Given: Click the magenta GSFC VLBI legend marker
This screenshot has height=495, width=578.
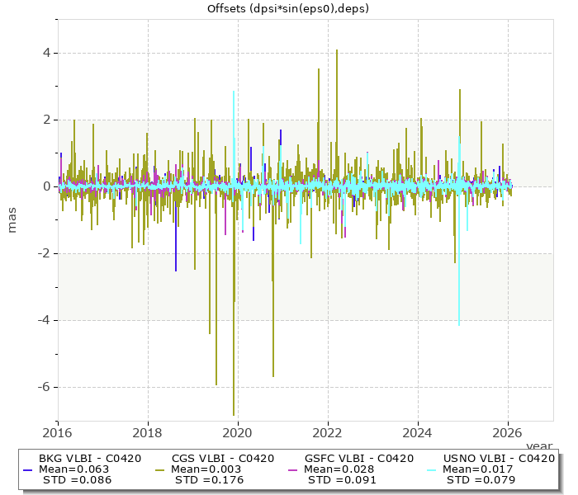Looking at the screenshot, I should pyautogui.click(x=291, y=469).
